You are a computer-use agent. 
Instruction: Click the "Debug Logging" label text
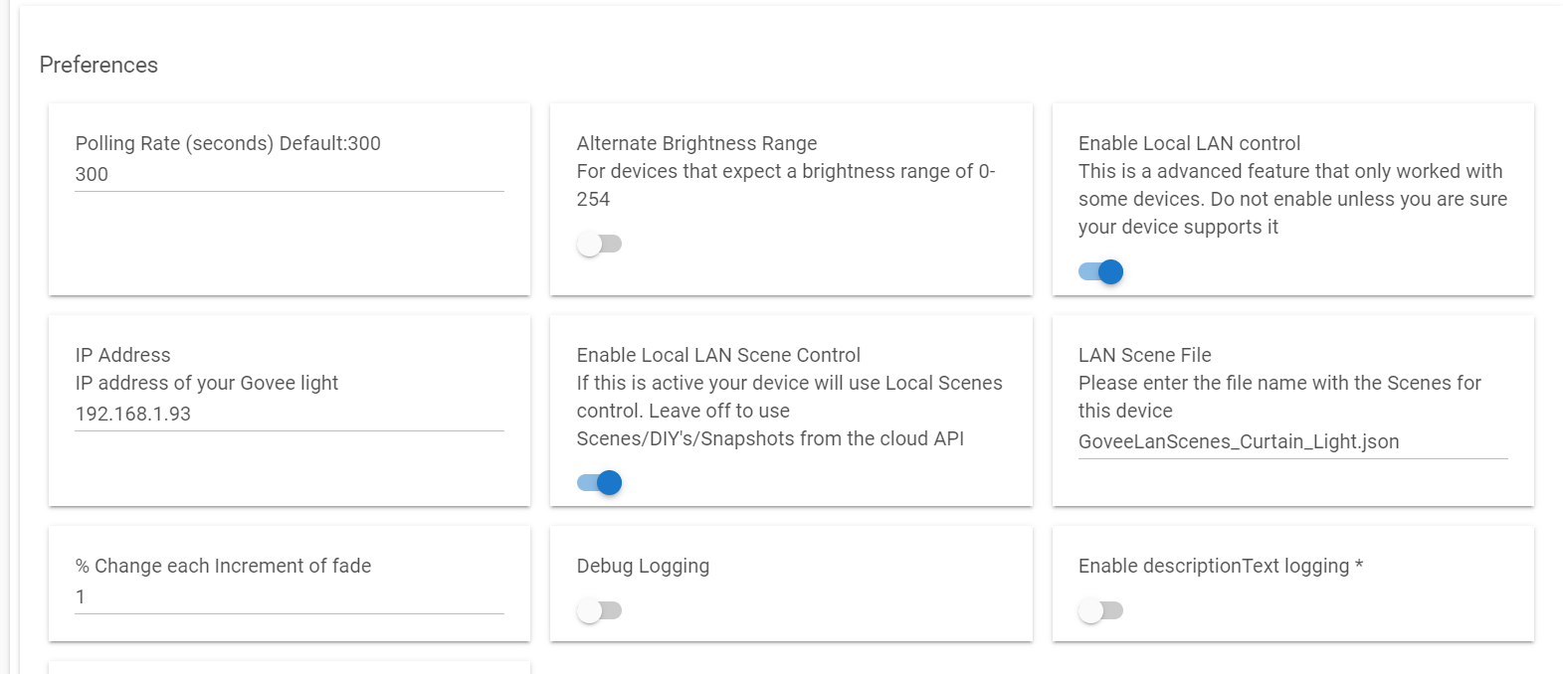click(x=643, y=566)
